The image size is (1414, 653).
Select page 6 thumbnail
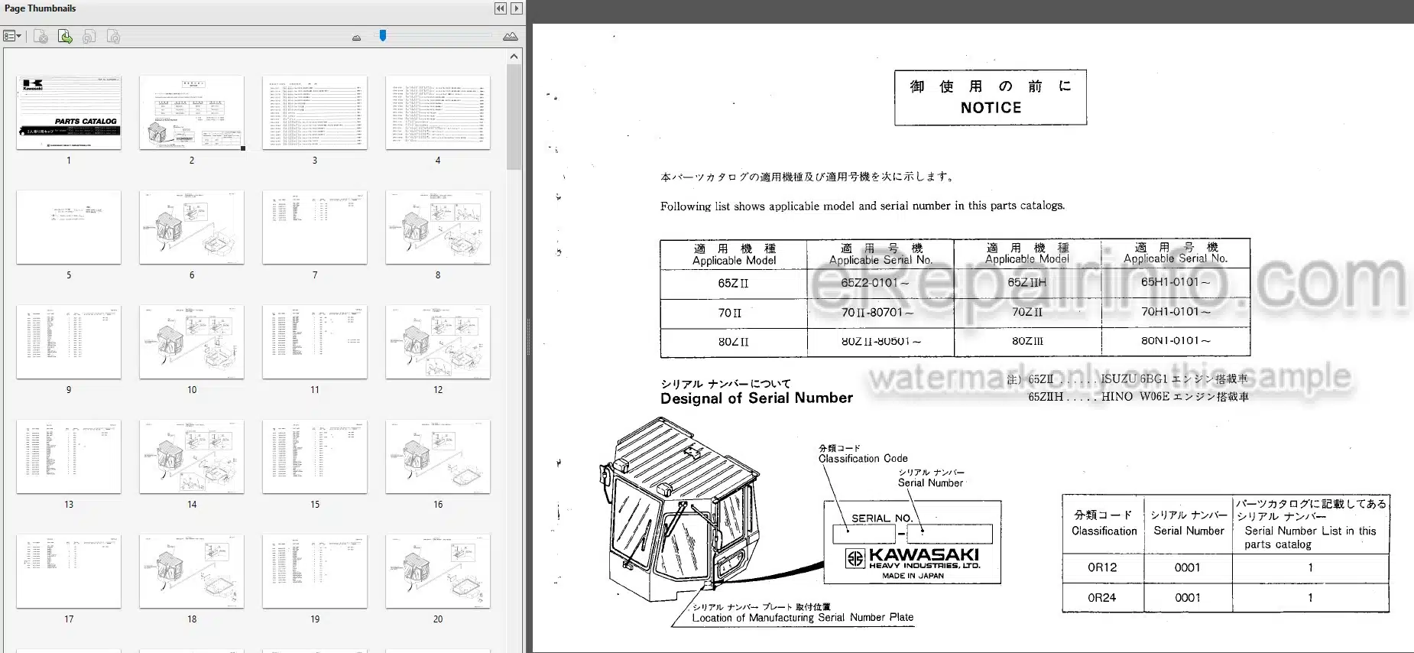[192, 227]
